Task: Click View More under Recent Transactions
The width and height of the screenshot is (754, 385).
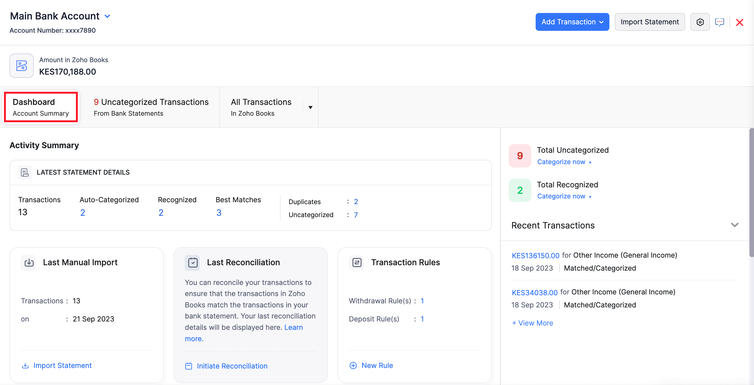Action: [532, 323]
